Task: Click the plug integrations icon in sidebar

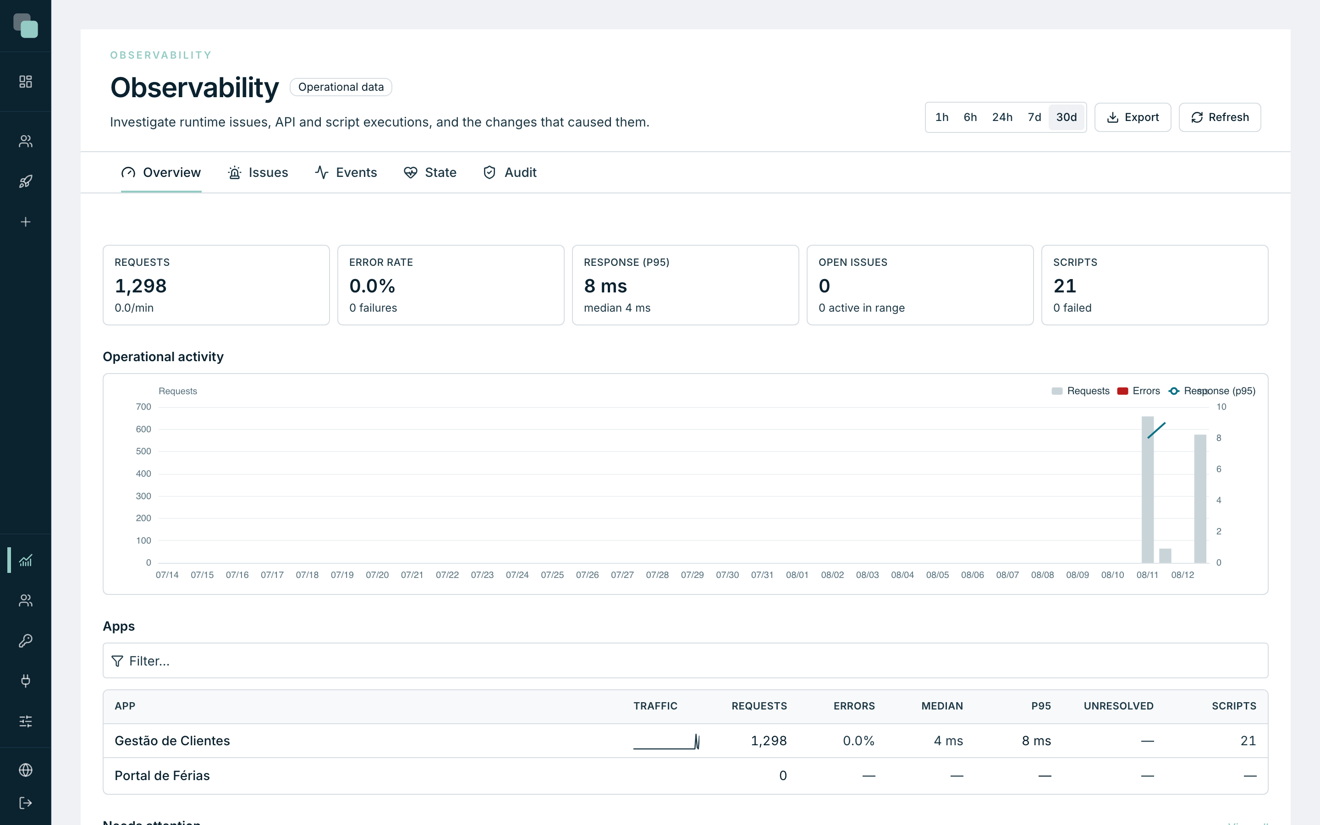Action: coord(26,681)
